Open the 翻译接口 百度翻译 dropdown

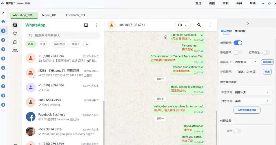pyautogui.click(x=247, y=62)
